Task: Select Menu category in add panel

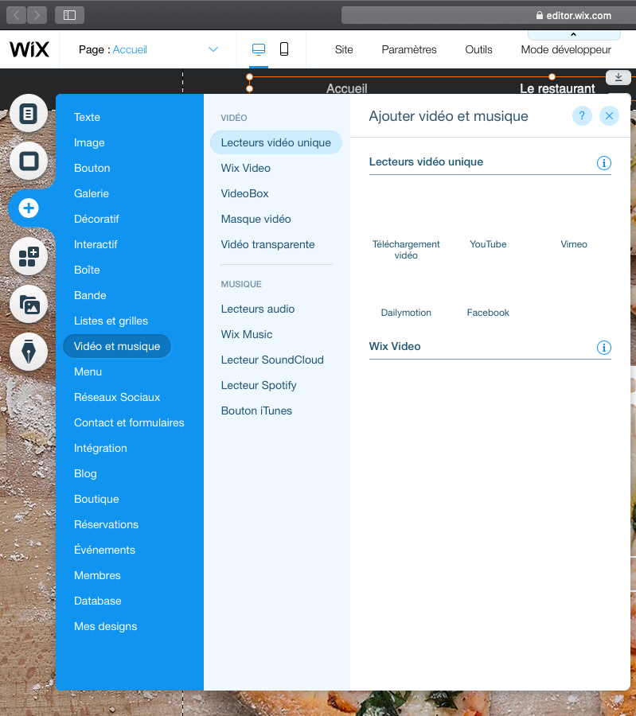Action: [x=88, y=372]
